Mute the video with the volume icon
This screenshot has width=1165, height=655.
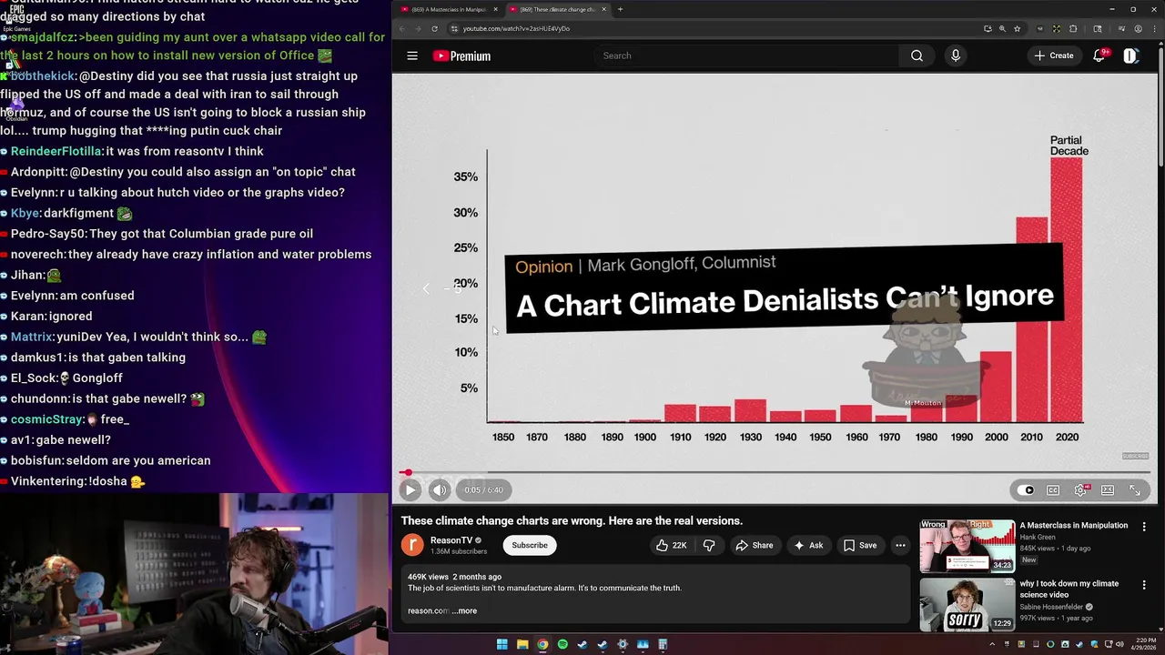(x=440, y=489)
